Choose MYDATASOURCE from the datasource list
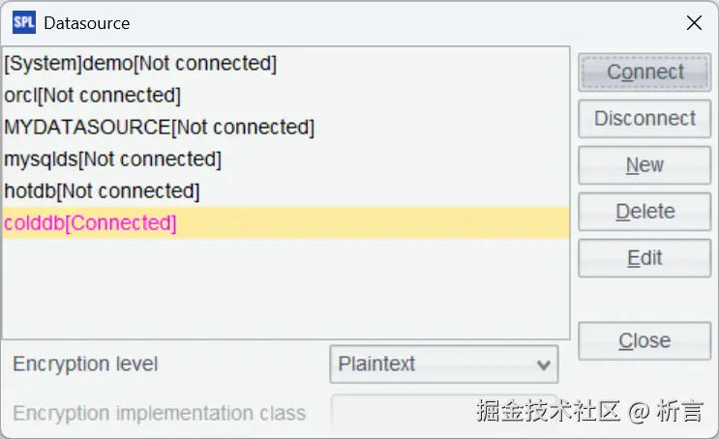 [159, 128]
